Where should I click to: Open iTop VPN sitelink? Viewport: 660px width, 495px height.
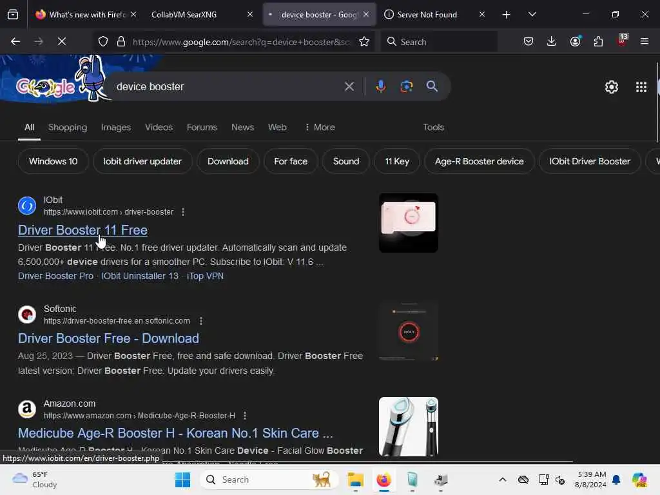click(x=205, y=276)
